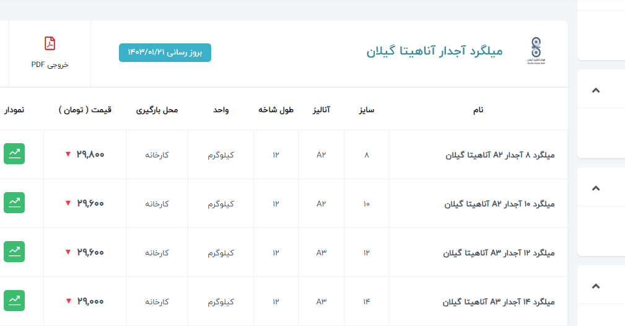Collapse the bottom sidebar panel chevron
The image size is (625, 326).
click(x=596, y=286)
